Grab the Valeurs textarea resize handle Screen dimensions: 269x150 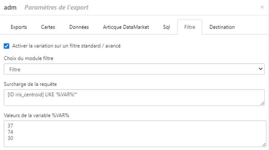[264, 145]
